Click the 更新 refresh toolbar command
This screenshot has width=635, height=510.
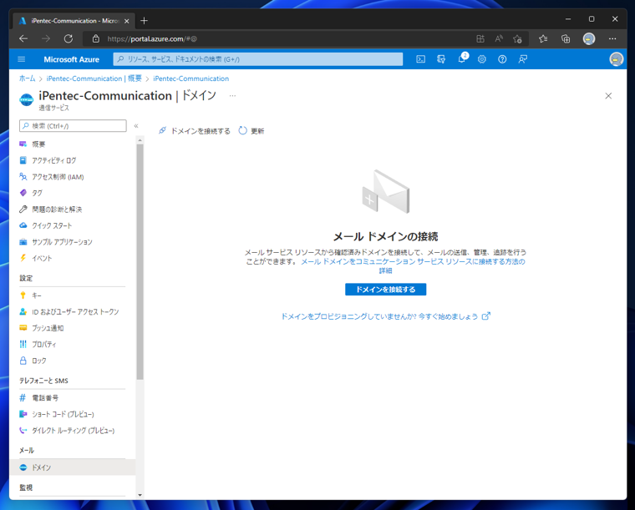(251, 131)
